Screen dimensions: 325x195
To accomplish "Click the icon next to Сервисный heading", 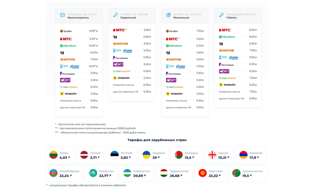I will (x=115, y=15).
